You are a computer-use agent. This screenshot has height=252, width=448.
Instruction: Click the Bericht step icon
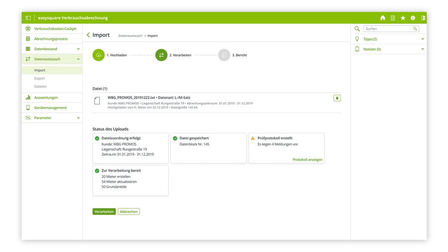224,55
